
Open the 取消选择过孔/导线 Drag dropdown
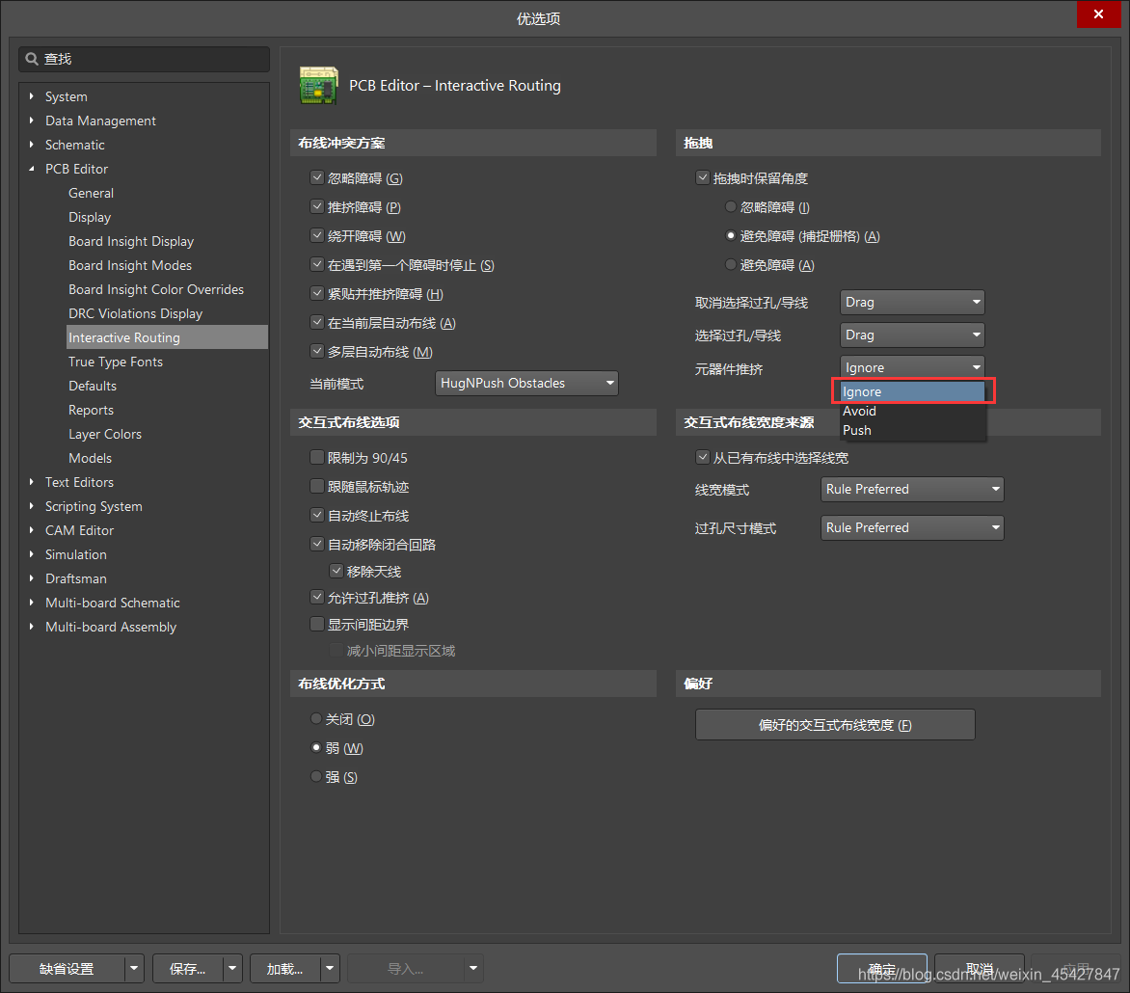point(912,302)
